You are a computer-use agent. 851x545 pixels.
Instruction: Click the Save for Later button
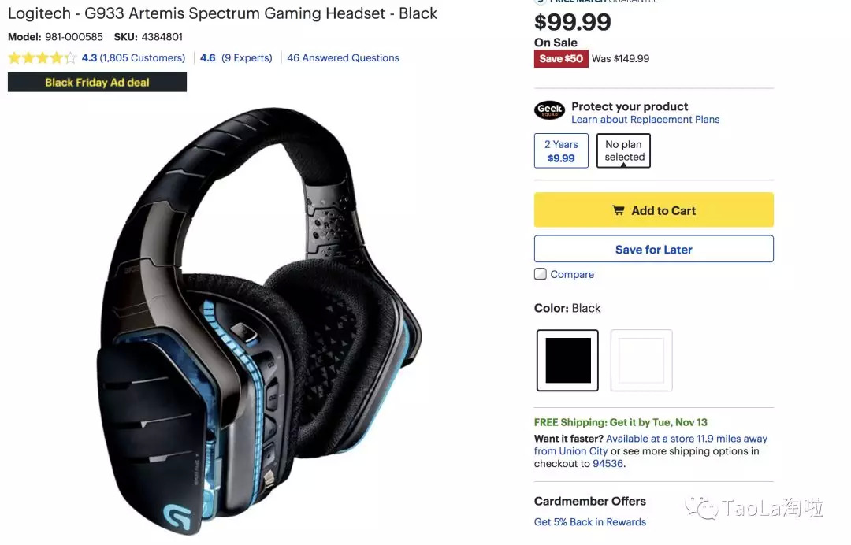pyautogui.click(x=653, y=249)
